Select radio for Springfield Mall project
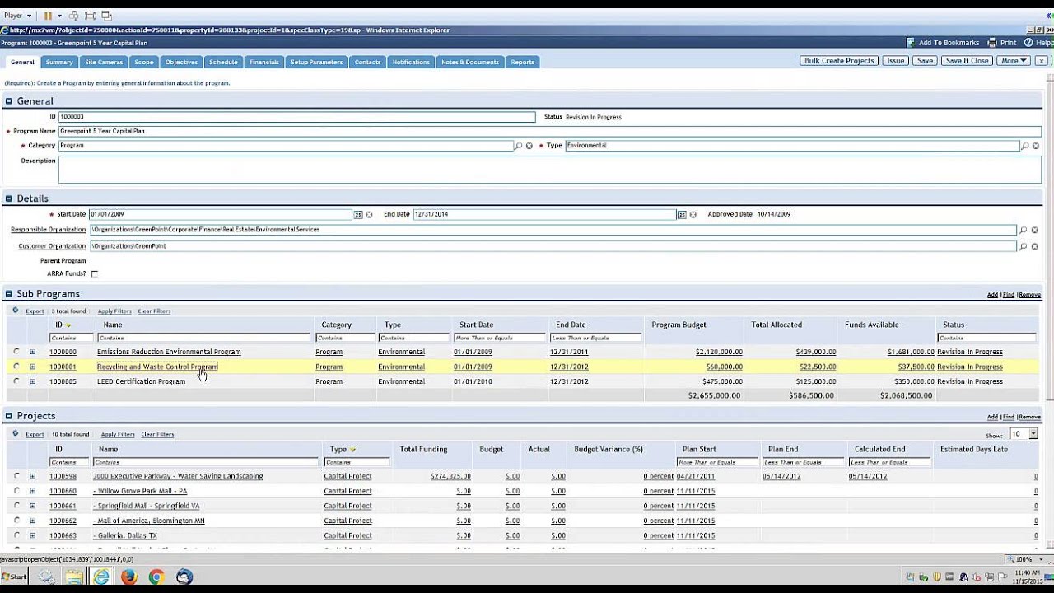Screen dimensions: 1054x593 16,506
